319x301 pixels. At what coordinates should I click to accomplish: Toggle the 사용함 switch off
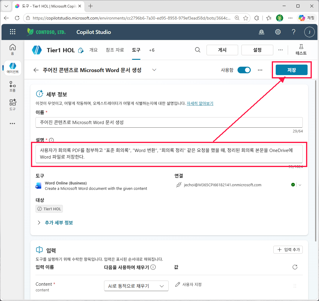244,70
